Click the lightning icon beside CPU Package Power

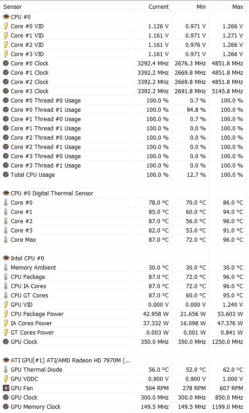tap(6, 314)
